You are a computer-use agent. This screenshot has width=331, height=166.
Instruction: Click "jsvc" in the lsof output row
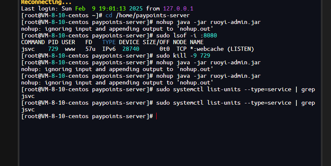(x=28, y=49)
